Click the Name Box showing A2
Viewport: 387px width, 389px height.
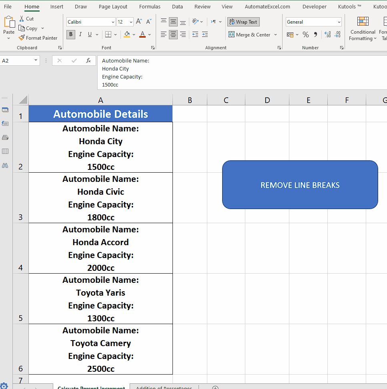(x=16, y=60)
